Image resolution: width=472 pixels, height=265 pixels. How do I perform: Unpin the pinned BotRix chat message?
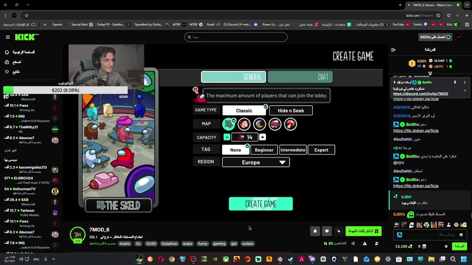point(455,82)
